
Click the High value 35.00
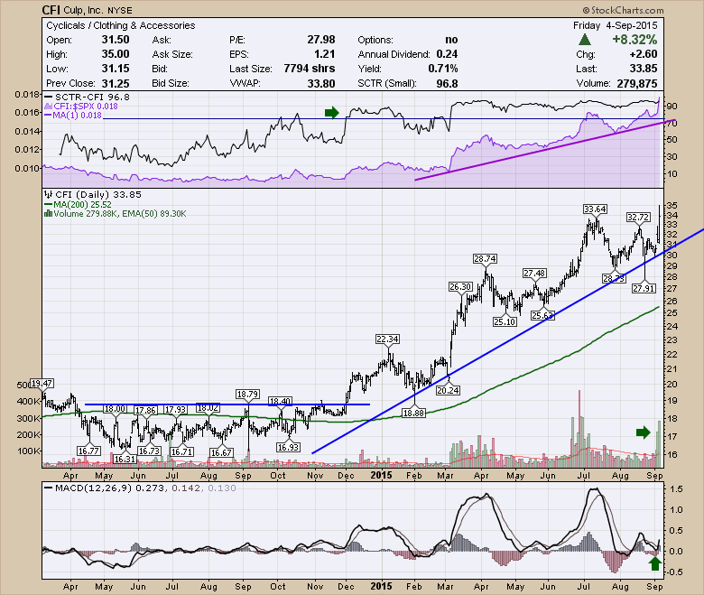[116, 54]
